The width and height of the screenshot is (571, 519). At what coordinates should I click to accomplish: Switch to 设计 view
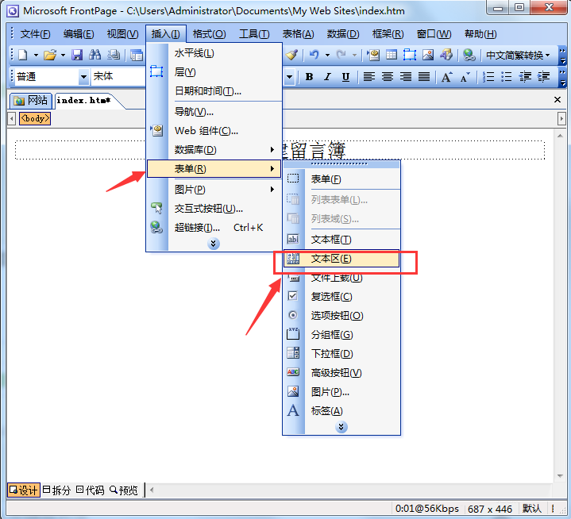(x=23, y=490)
